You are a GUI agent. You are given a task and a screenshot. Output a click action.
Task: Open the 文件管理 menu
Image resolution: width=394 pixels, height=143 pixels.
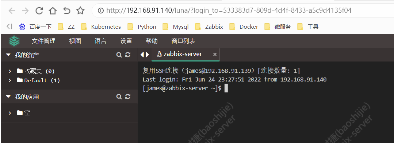pyautogui.click(x=44, y=41)
